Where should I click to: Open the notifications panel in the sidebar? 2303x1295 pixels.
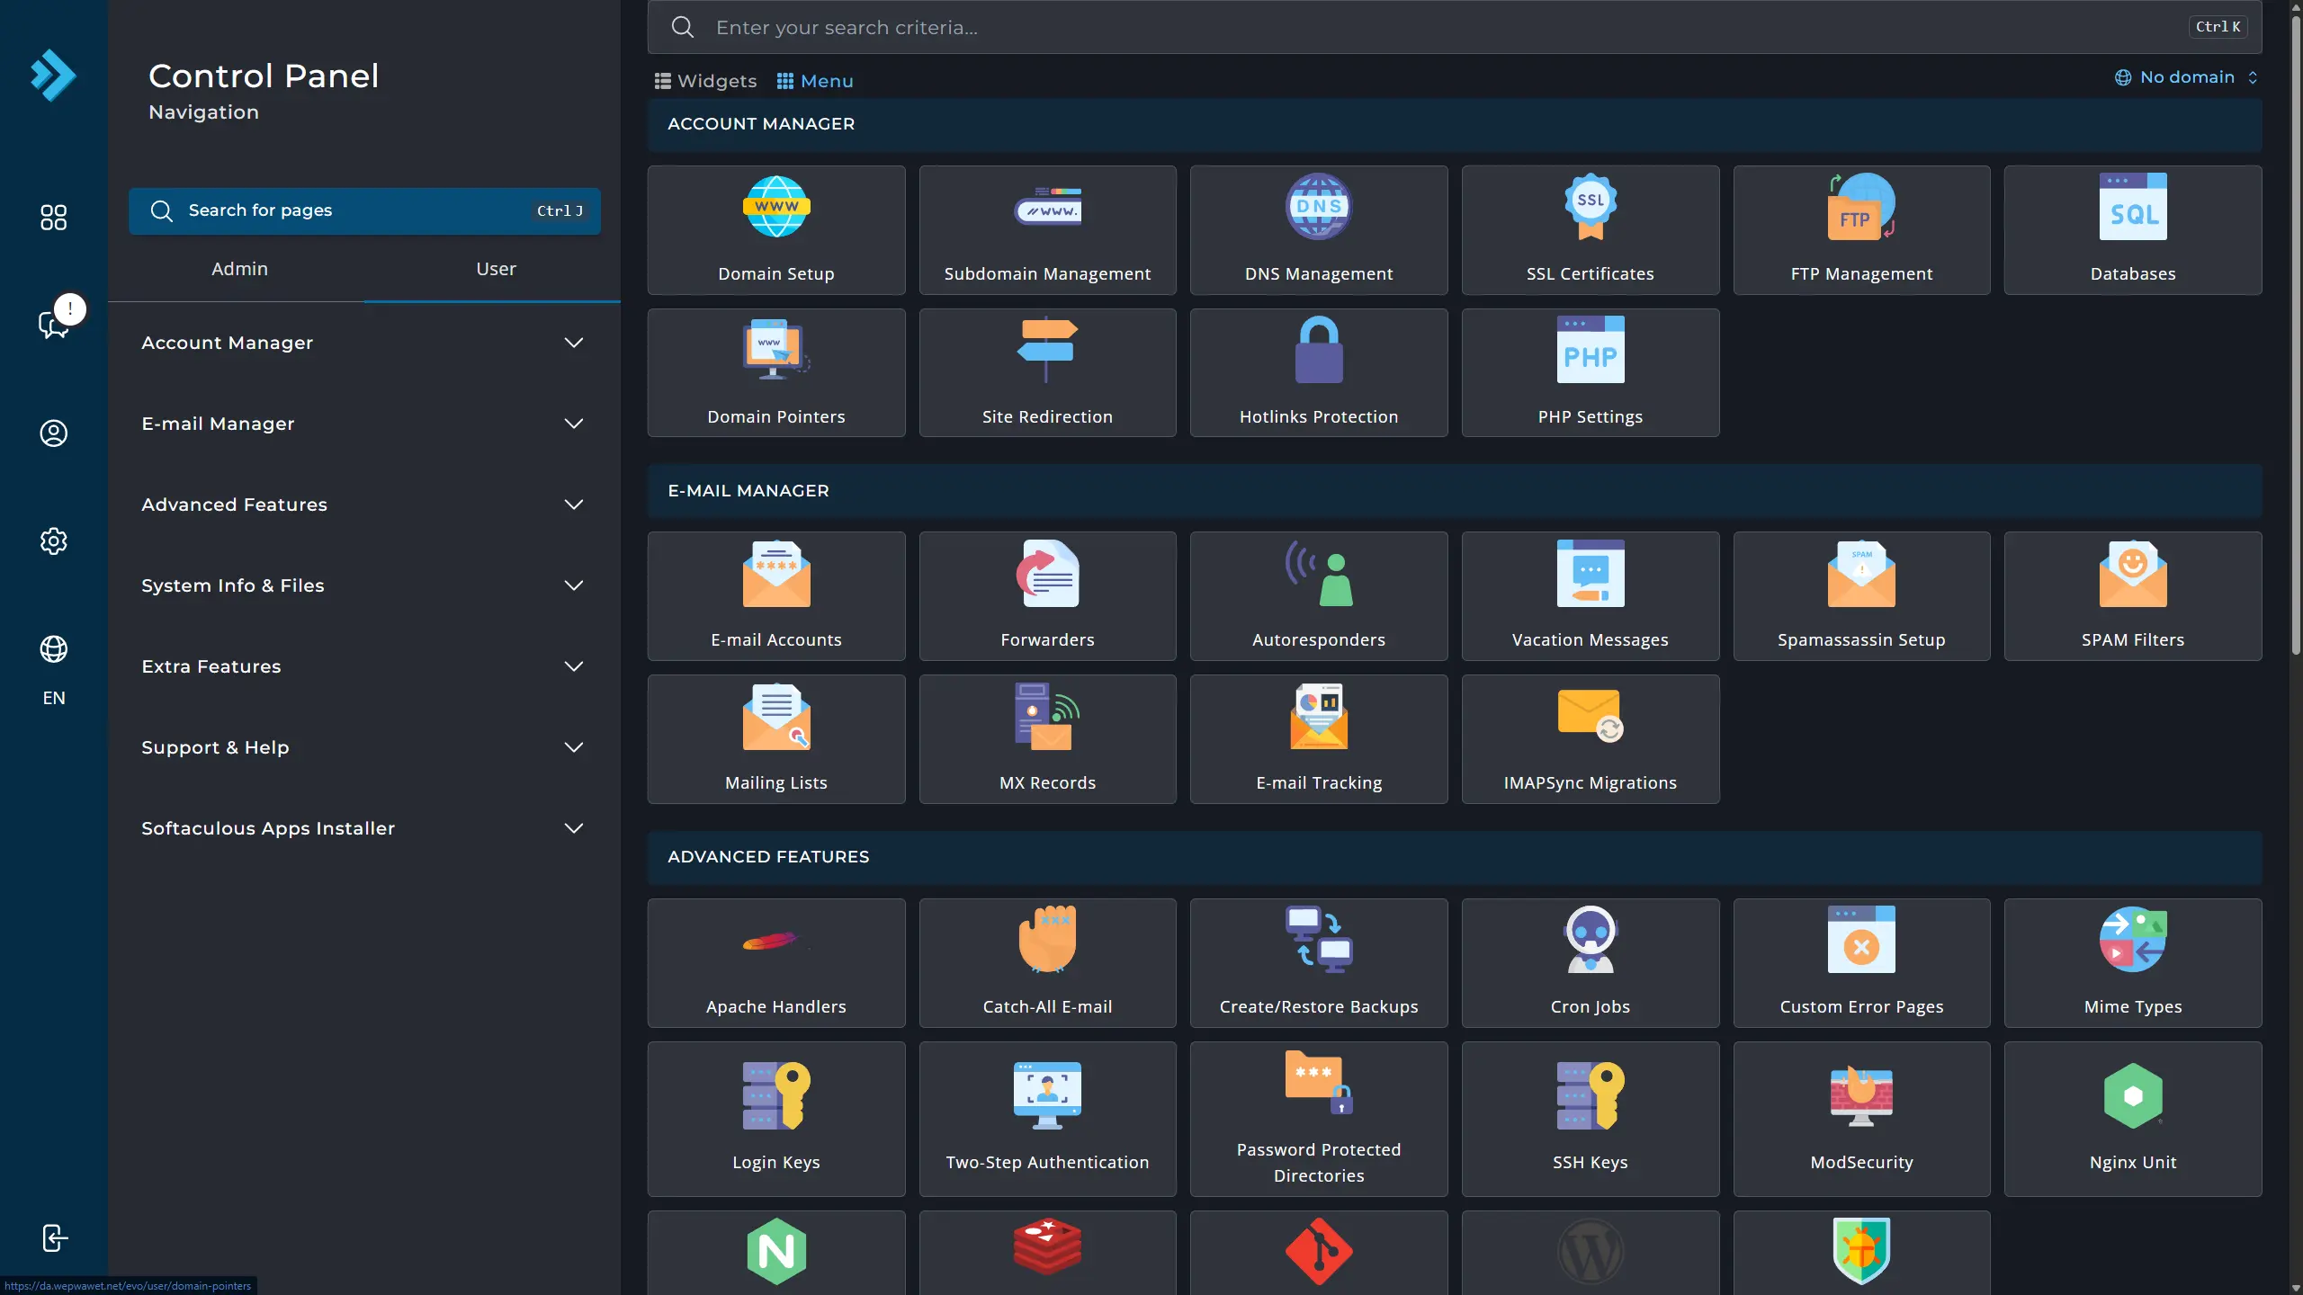(x=54, y=324)
